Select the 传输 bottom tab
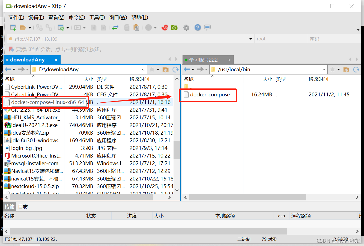Image resolution: width=364 pixels, height=246 pixels. tap(10, 207)
